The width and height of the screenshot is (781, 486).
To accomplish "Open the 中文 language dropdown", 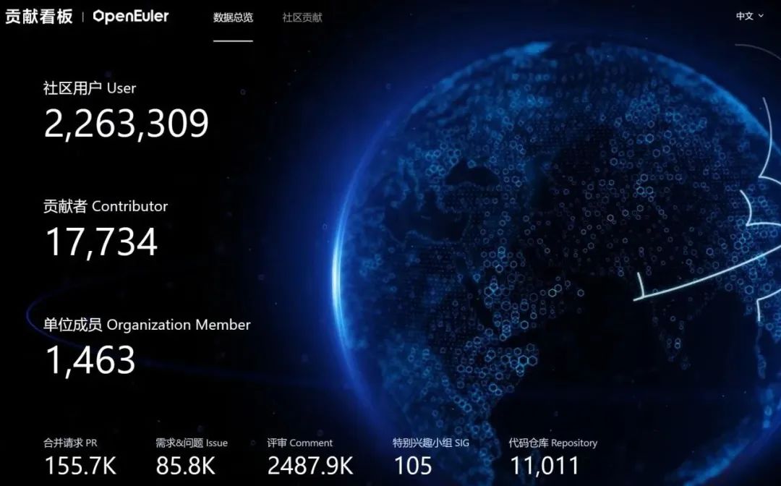I will point(745,16).
